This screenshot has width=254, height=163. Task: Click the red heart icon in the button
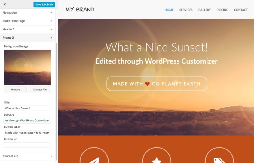(147, 84)
